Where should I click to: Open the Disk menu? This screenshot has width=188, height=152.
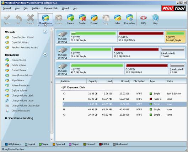tap(26, 8)
